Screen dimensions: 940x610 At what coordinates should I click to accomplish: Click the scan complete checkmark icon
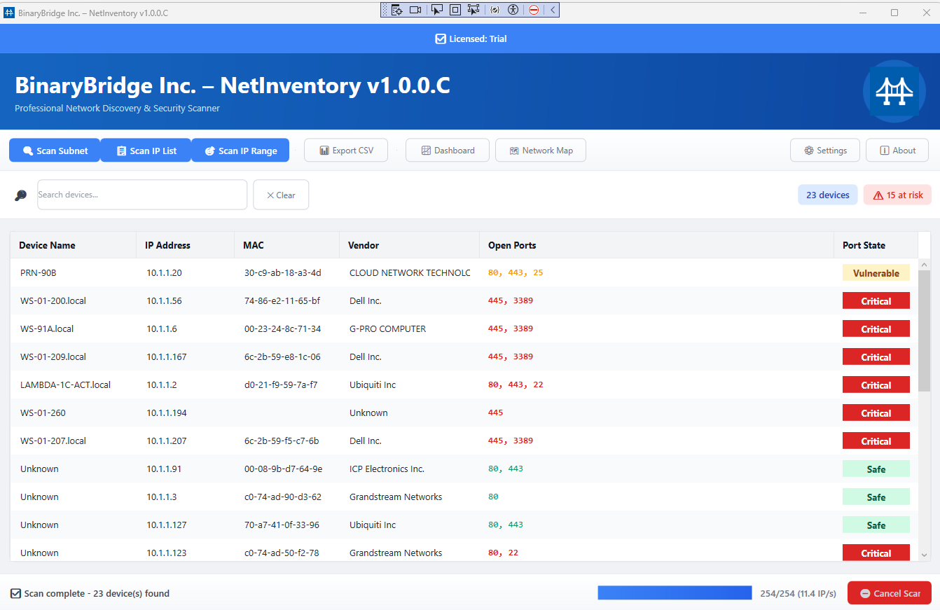point(15,594)
